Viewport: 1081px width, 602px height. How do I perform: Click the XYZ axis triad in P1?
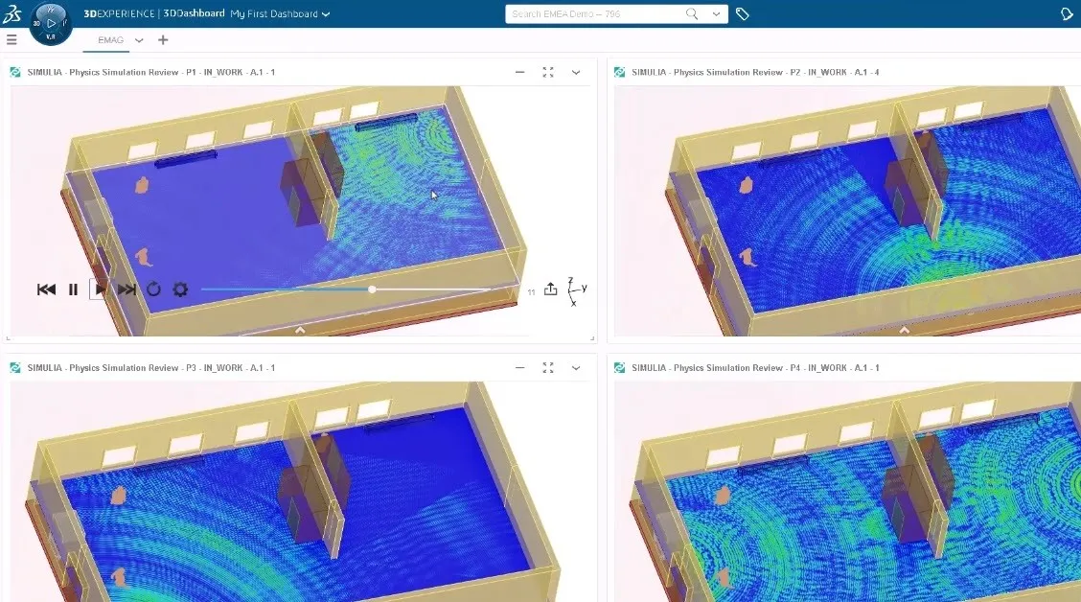[575, 289]
